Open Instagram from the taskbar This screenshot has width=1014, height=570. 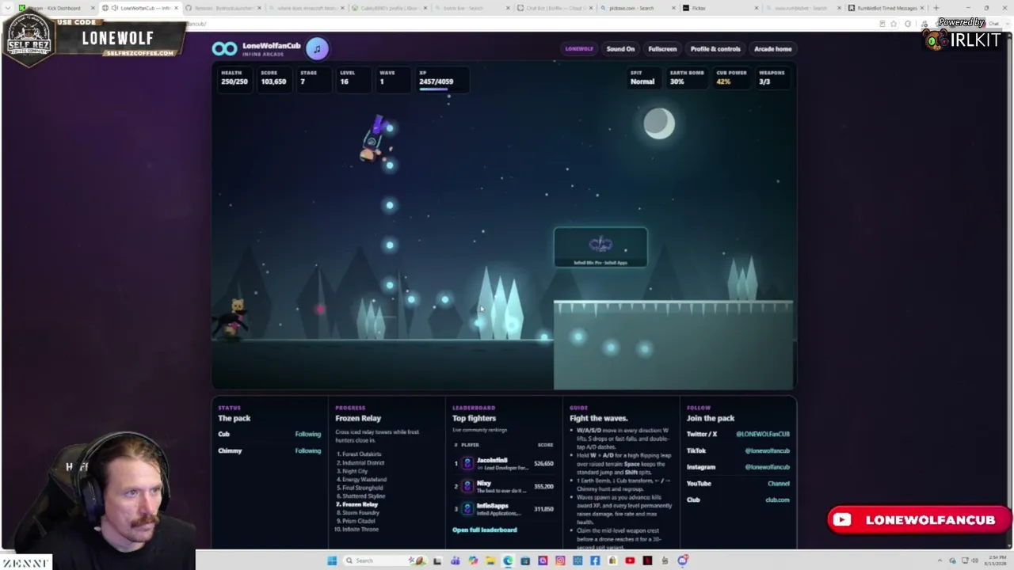coord(560,560)
